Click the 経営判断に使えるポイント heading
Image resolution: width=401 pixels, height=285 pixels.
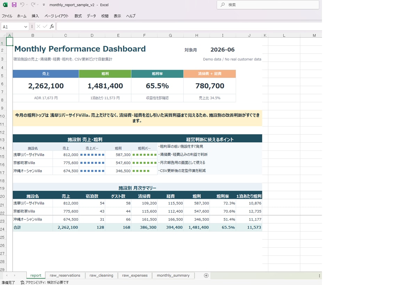[210, 140]
